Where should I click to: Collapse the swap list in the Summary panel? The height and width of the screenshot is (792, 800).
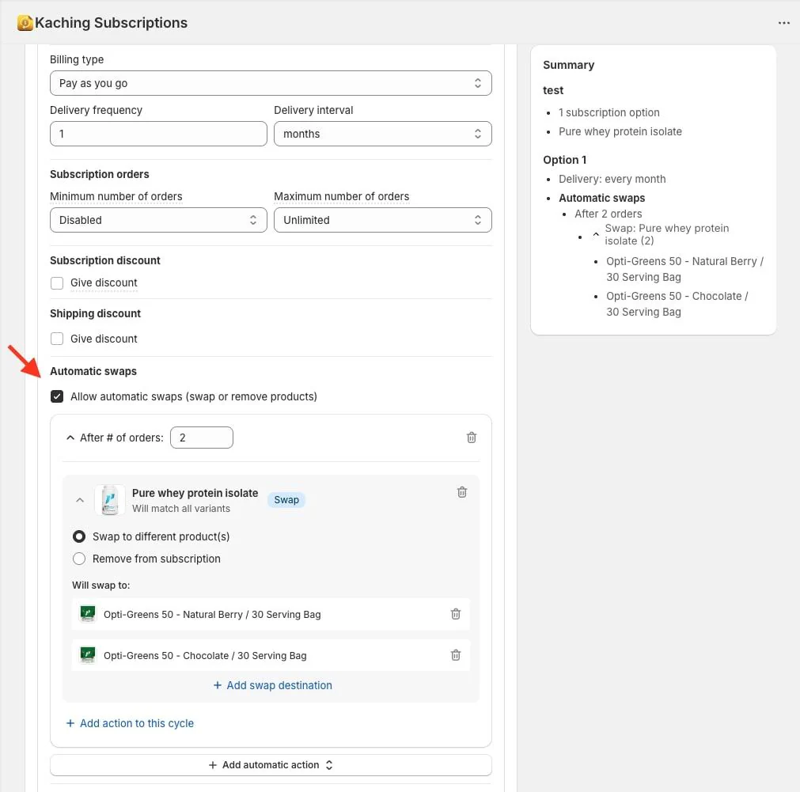point(595,235)
